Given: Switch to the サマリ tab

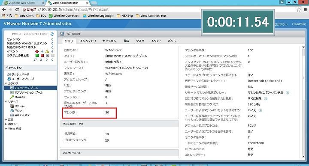Looking at the screenshot, I should [69, 41].
